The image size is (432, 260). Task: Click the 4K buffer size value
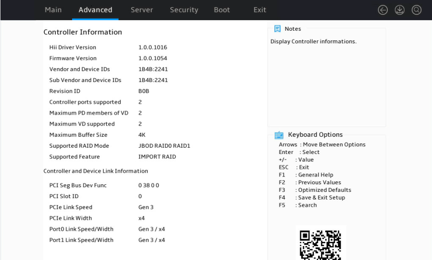[142, 135]
